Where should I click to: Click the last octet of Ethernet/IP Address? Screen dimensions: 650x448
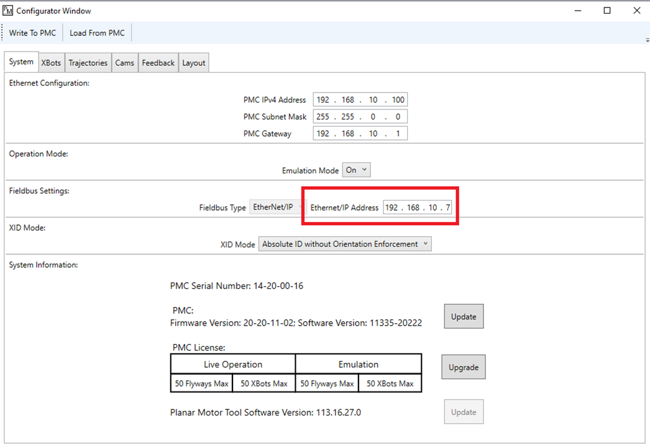(448, 208)
